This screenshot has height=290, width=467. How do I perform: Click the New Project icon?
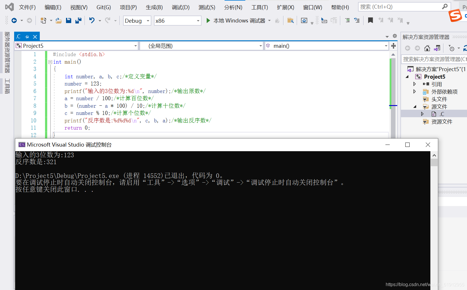(x=43, y=20)
